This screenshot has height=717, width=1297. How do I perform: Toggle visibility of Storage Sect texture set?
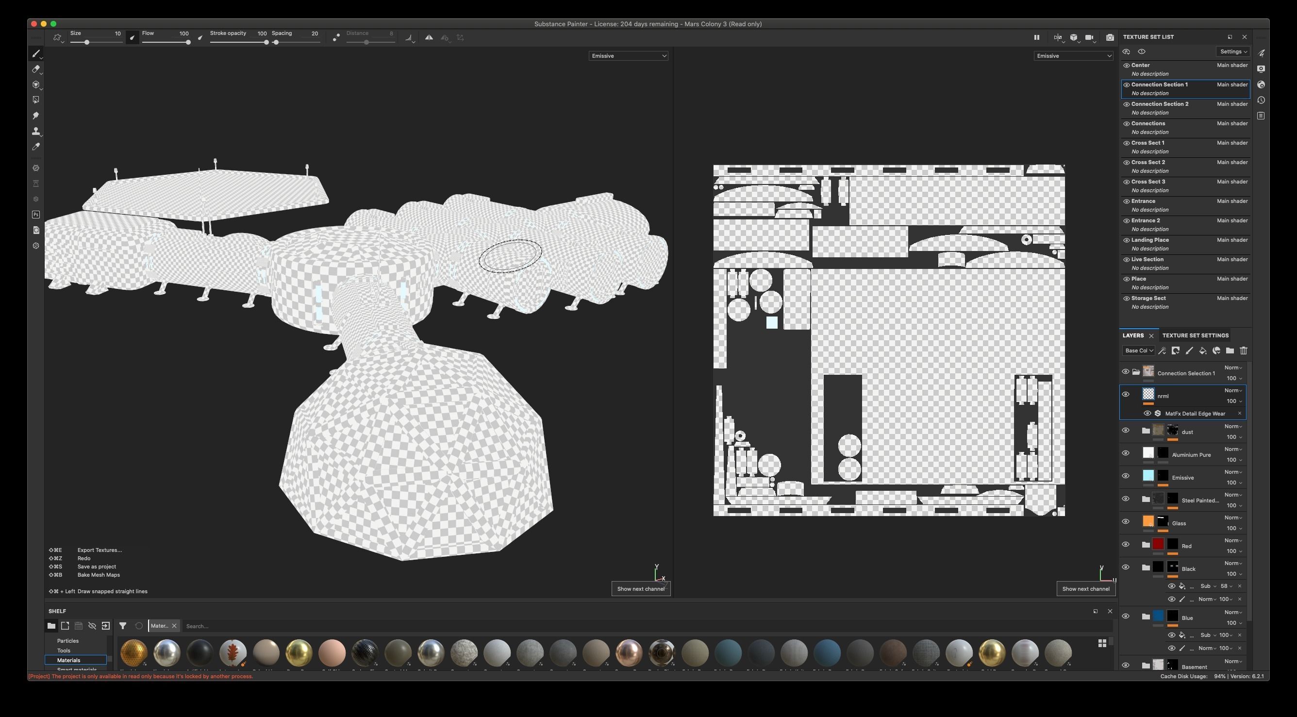(x=1126, y=299)
